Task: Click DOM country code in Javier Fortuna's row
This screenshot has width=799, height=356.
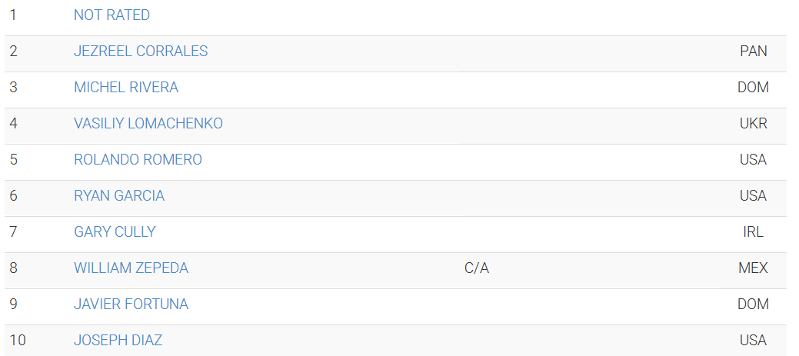Action: pos(753,304)
